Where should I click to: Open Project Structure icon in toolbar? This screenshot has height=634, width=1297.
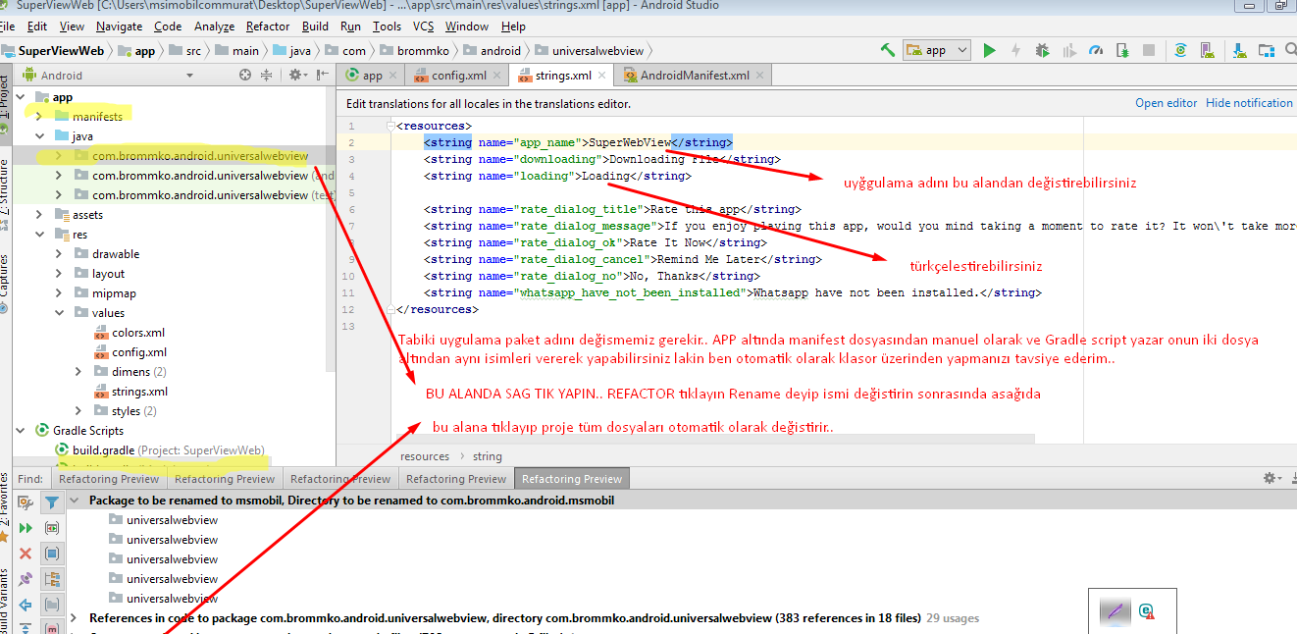pos(1267,50)
